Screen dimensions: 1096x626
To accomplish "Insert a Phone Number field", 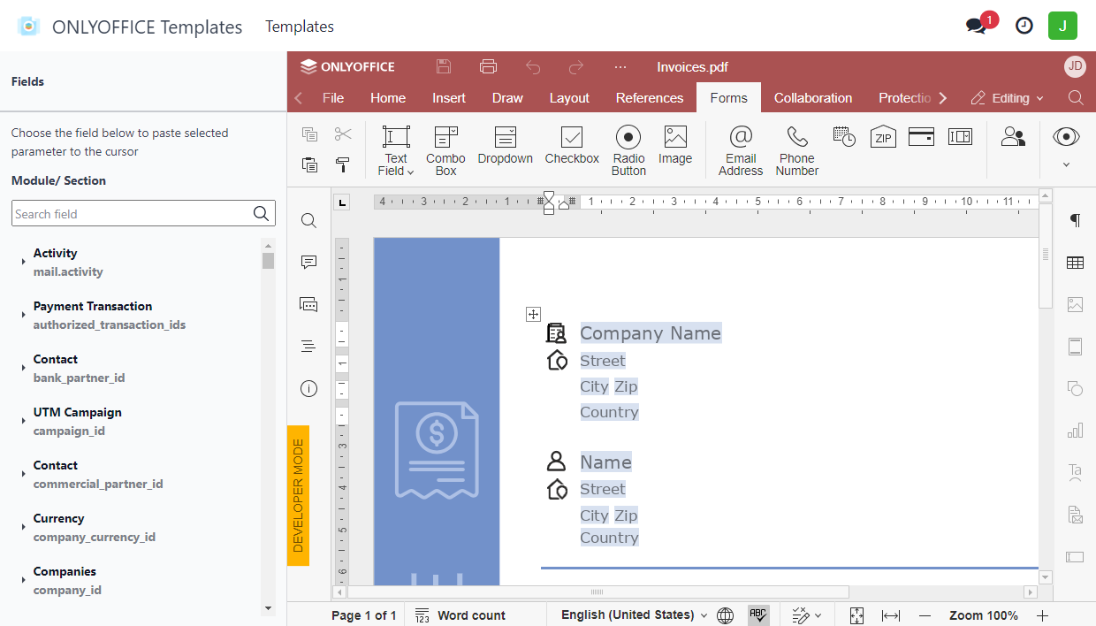I will coord(797,149).
